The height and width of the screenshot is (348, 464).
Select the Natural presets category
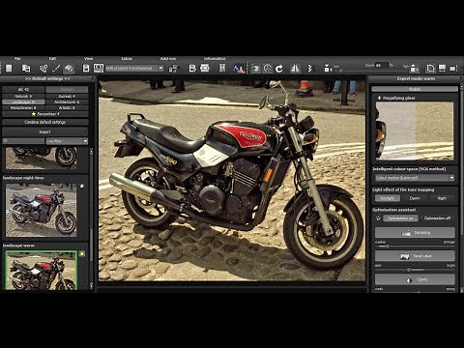tap(23, 96)
